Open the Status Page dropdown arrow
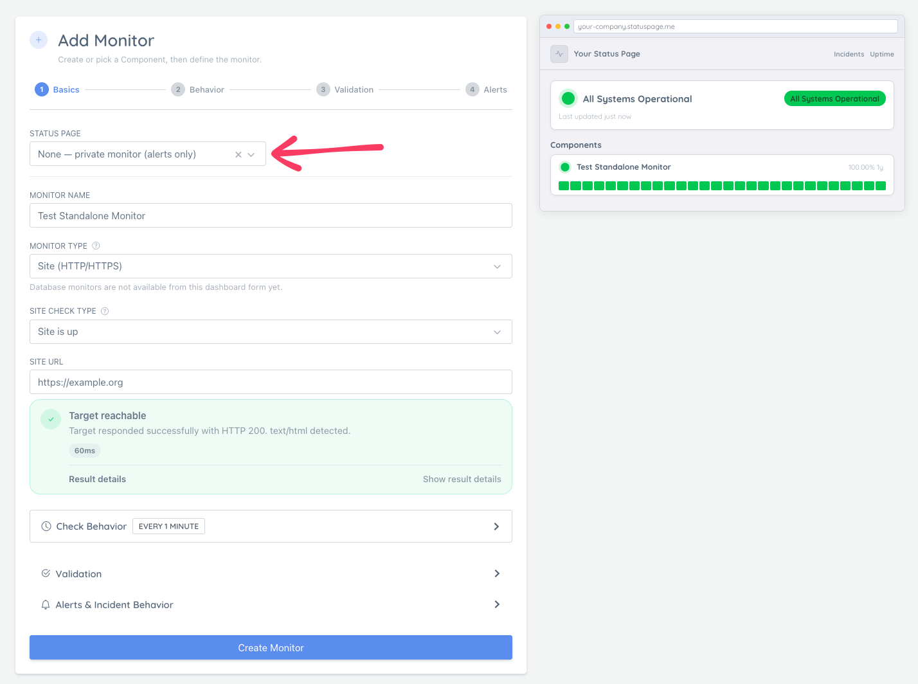This screenshot has width=918, height=684. tap(251, 154)
